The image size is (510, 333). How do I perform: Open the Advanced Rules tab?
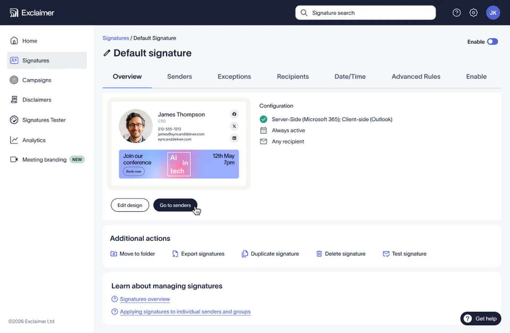pyautogui.click(x=416, y=76)
